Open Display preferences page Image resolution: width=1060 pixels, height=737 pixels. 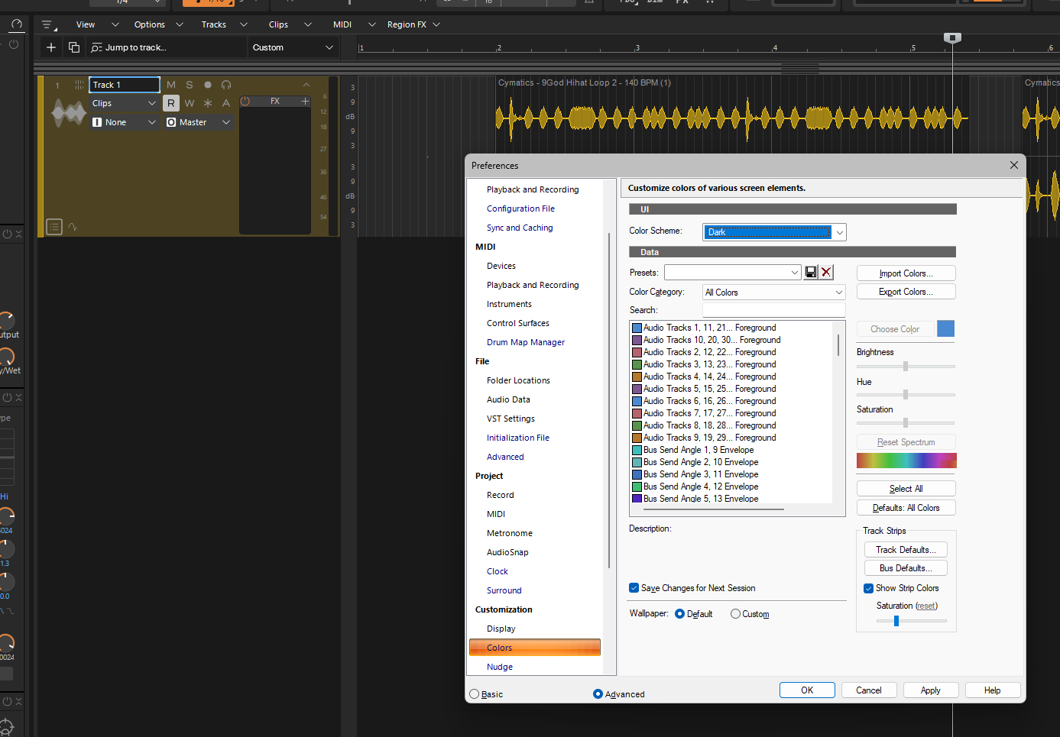click(501, 629)
